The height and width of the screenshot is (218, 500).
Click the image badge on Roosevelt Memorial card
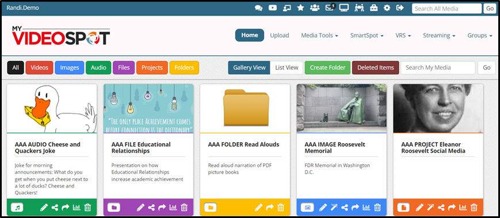coord(307,208)
